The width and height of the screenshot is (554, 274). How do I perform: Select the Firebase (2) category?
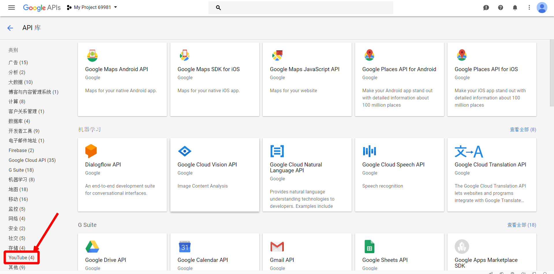pos(21,150)
